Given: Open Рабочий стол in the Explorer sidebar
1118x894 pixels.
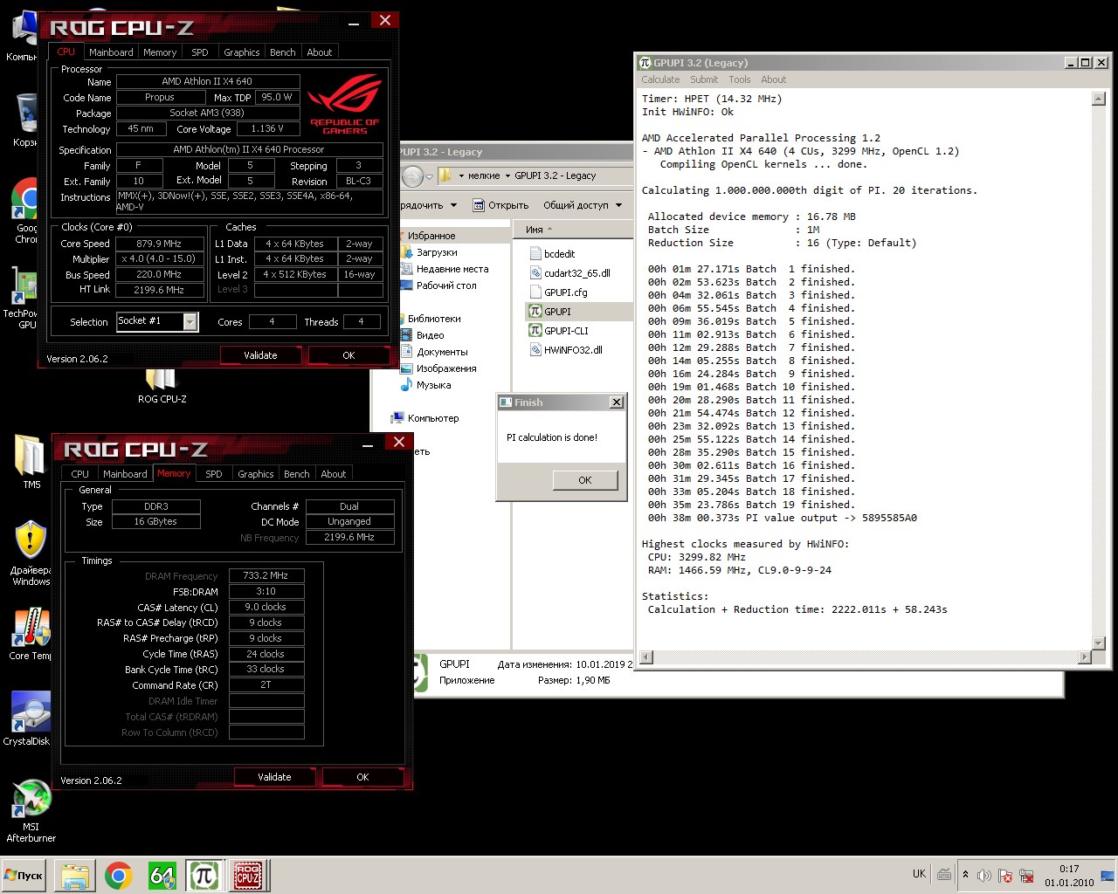Looking at the screenshot, I should click(x=438, y=285).
